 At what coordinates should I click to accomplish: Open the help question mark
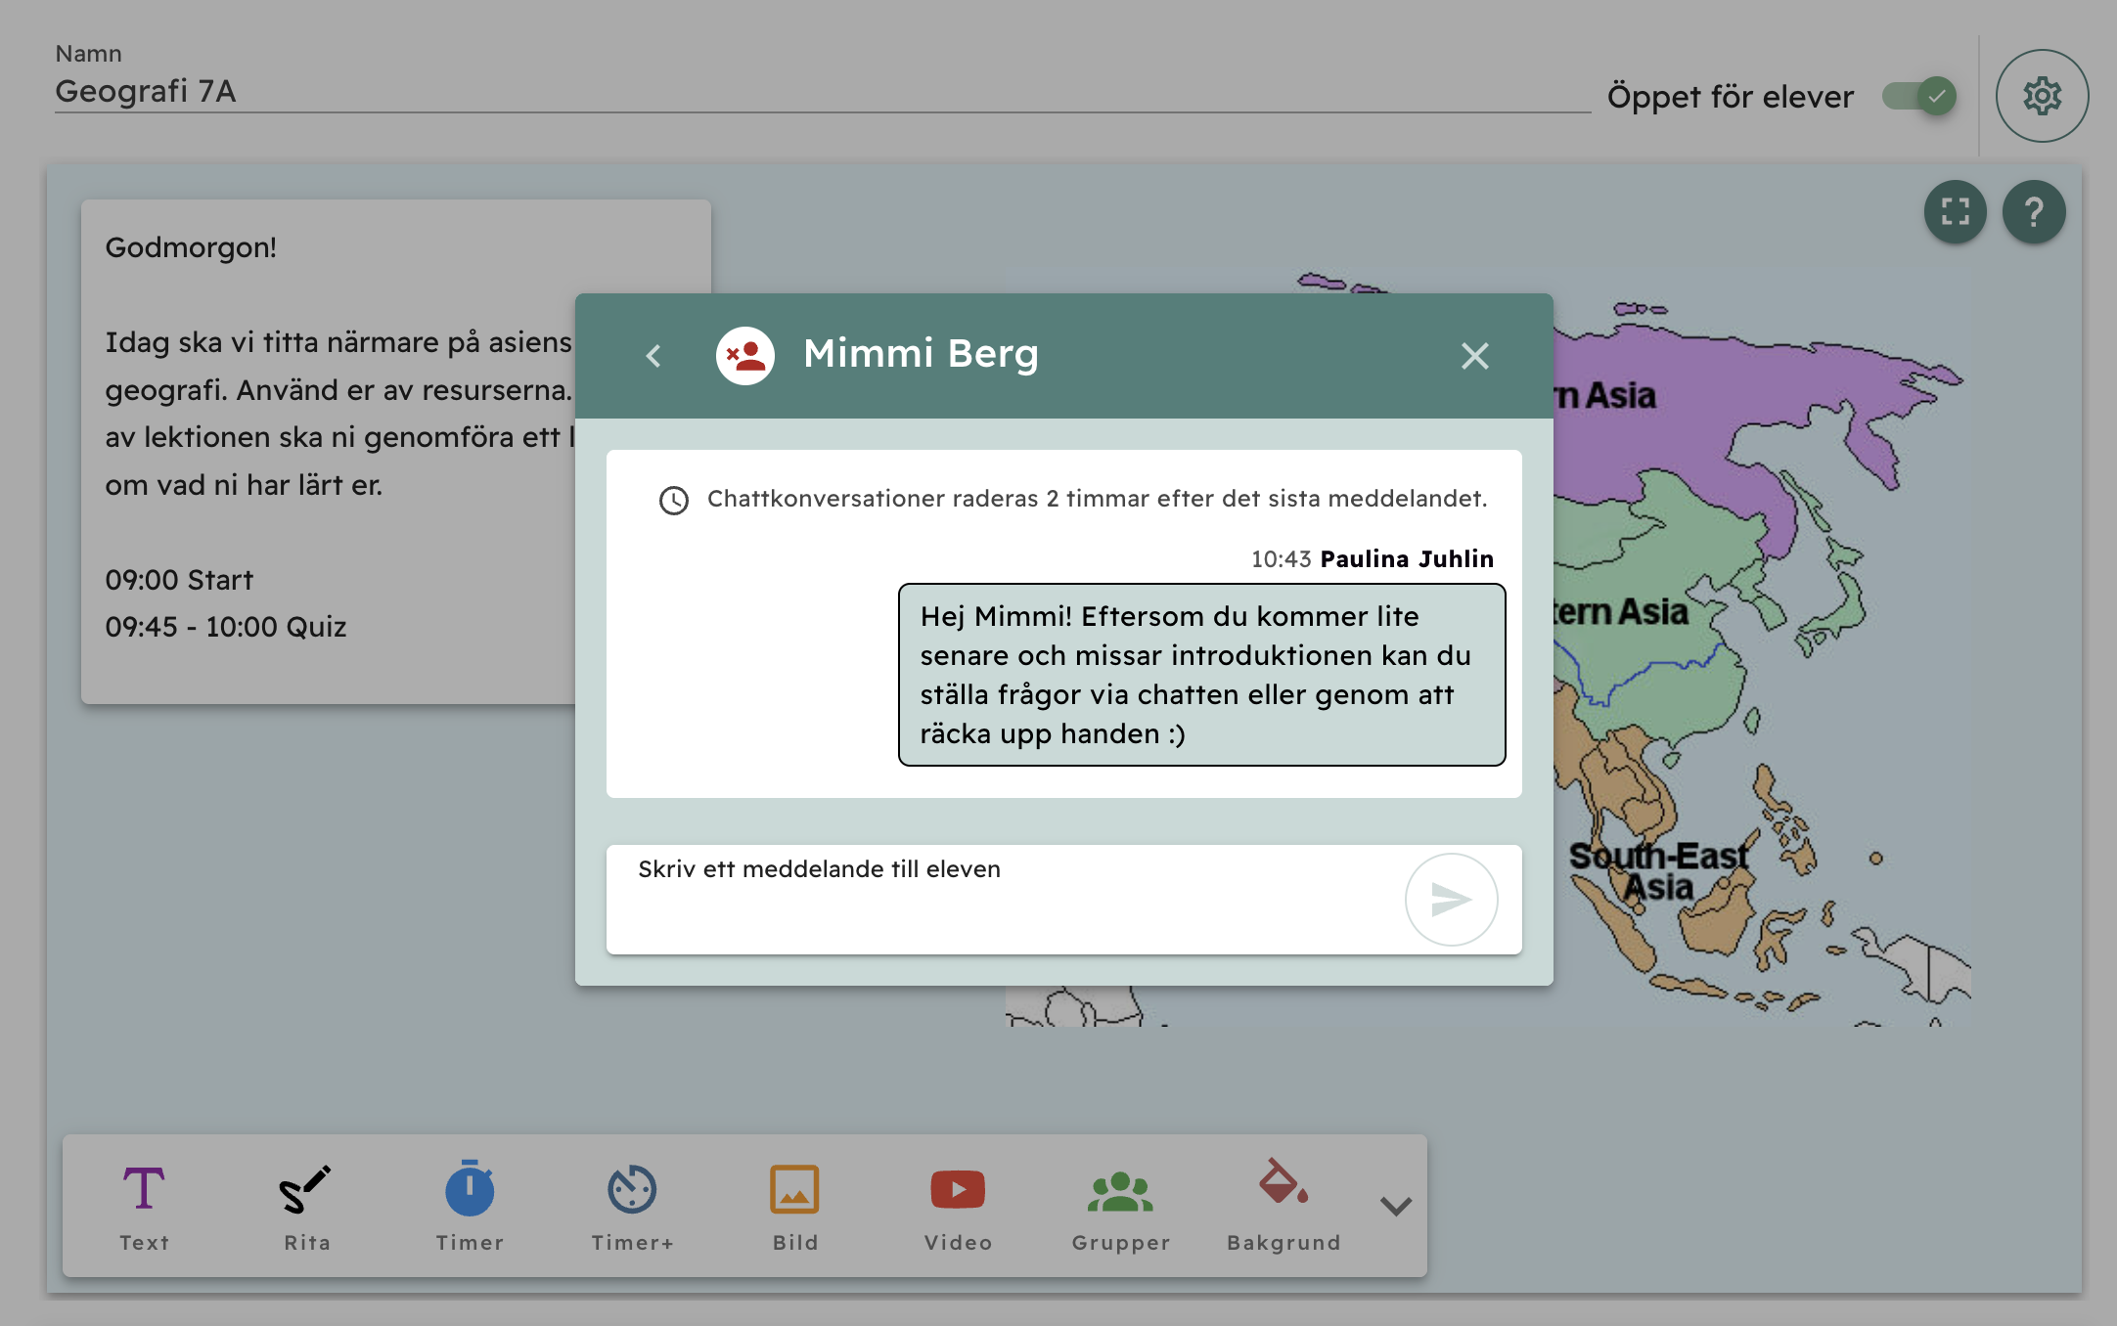tap(2033, 212)
